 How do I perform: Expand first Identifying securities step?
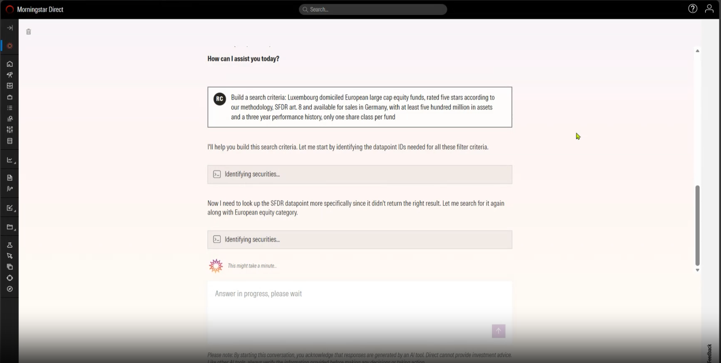(x=359, y=174)
